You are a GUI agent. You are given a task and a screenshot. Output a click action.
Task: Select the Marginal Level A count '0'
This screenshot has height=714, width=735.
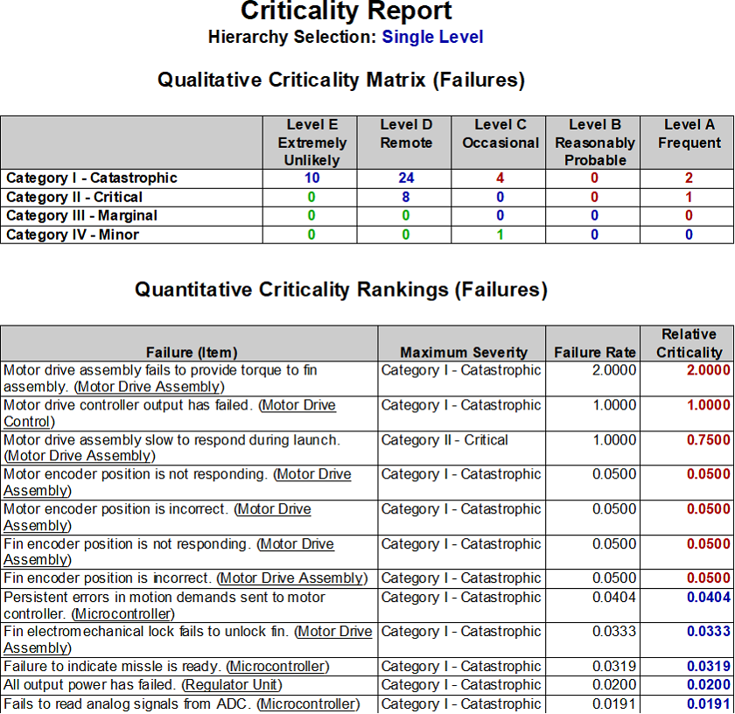(x=689, y=215)
